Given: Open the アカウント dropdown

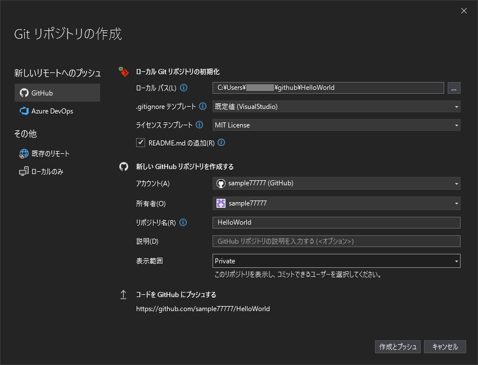Looking at the screenshot, I should coord(336,183).
